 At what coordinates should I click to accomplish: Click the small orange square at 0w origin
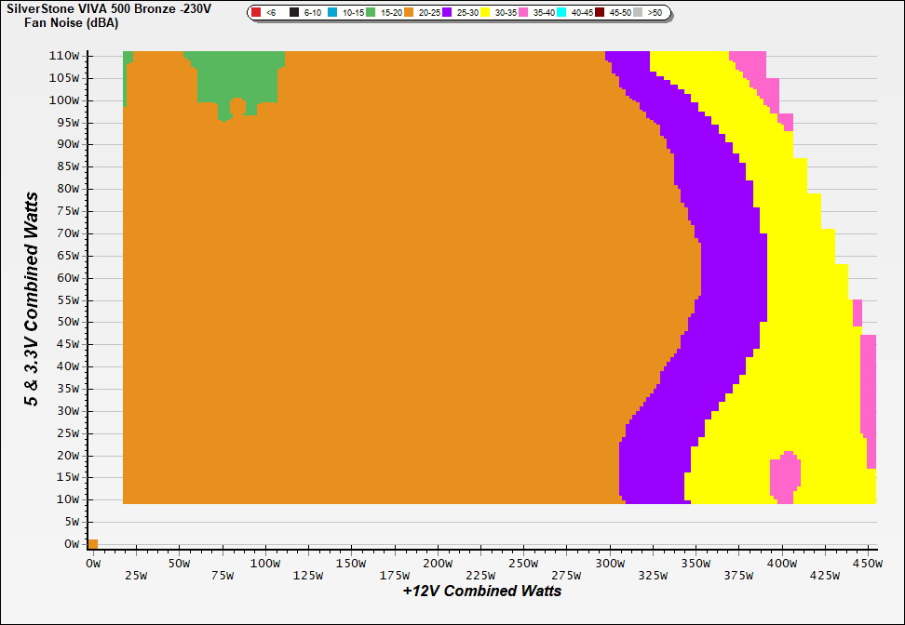tap(92, 544)
